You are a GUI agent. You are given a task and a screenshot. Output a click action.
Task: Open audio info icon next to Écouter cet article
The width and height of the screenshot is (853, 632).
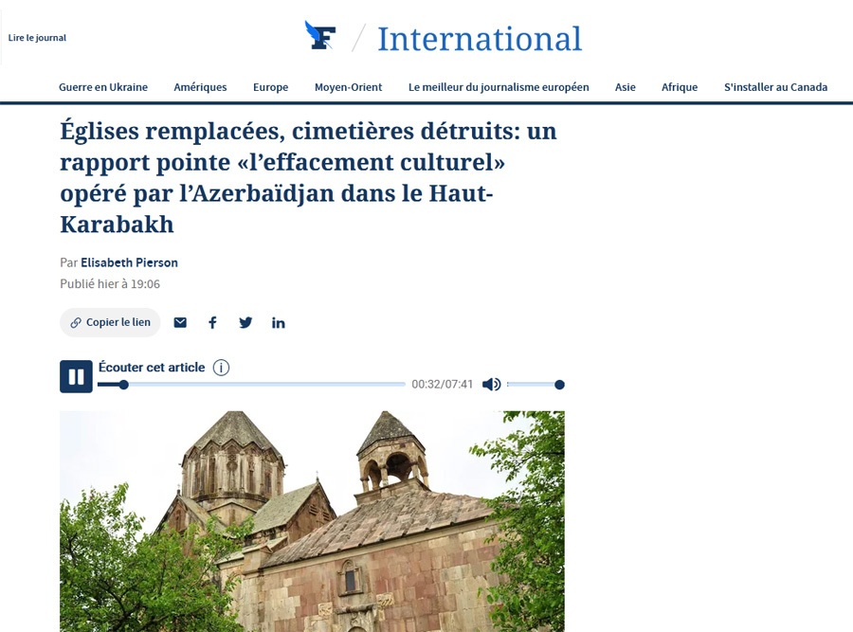[x=221, y=368]
